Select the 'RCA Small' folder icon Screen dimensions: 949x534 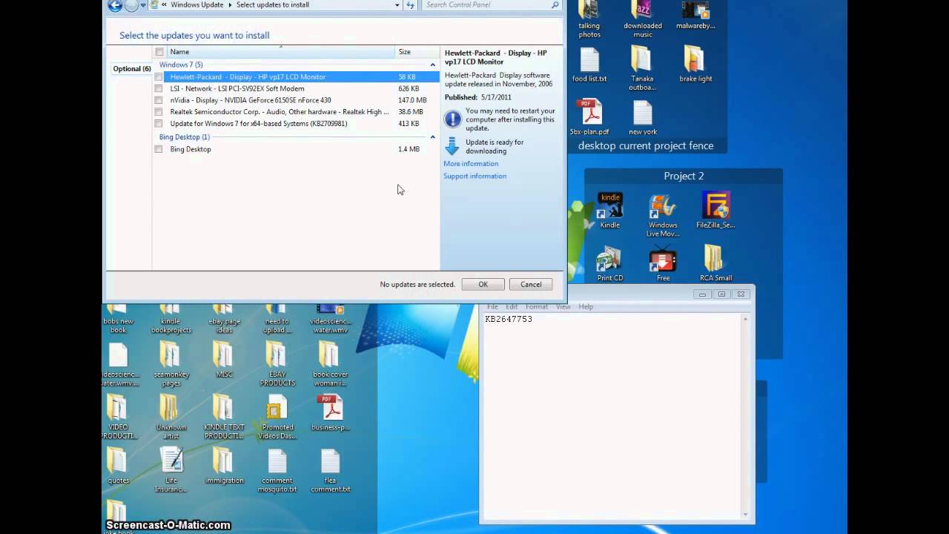point(715,263)
